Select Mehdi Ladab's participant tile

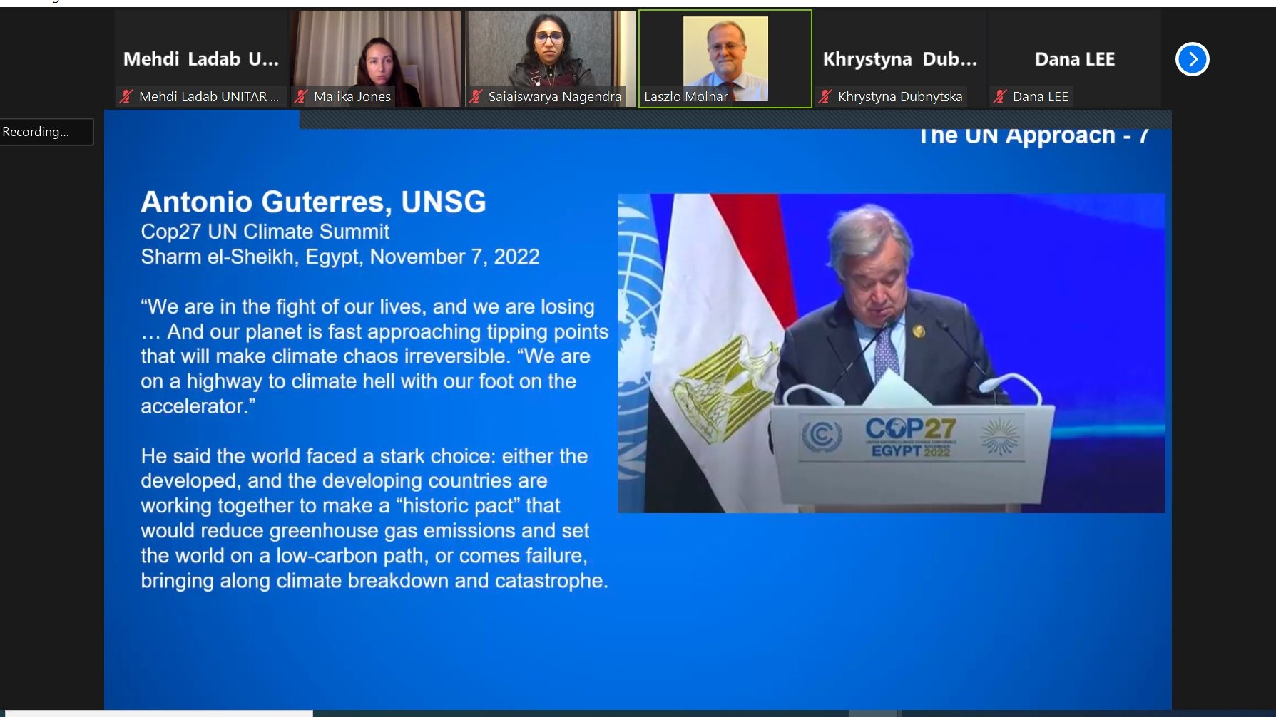[x=200, y=58]
